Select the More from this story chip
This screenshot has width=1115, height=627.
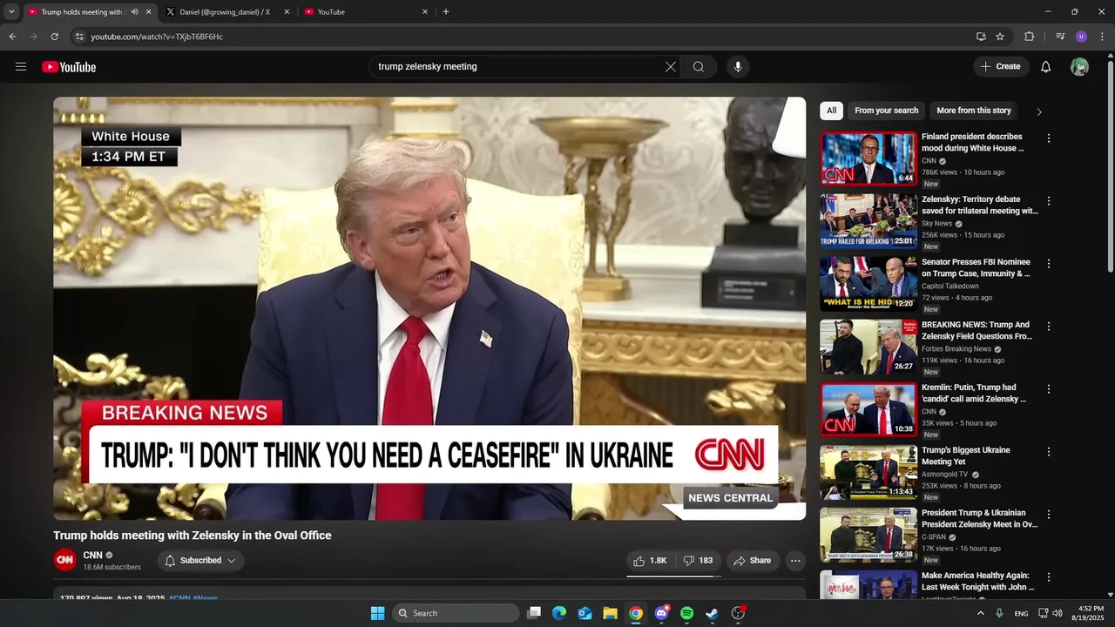[974, 111]
